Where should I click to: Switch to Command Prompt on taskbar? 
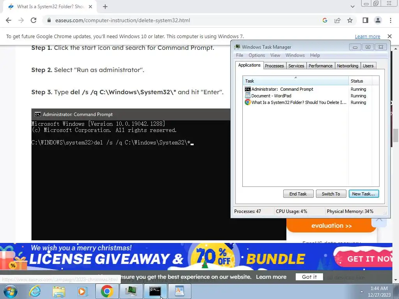(x=155, y=291)
